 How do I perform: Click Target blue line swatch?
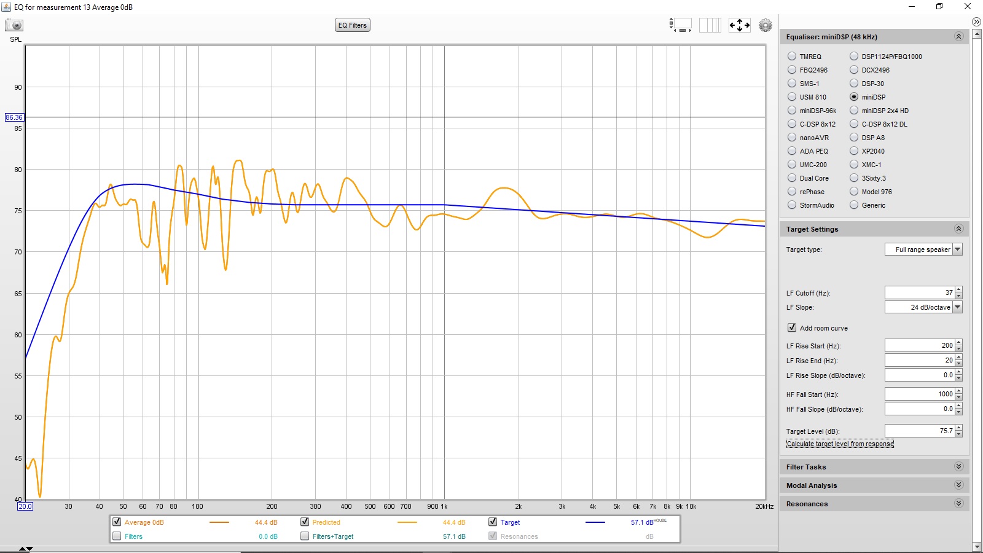[595, 522]
